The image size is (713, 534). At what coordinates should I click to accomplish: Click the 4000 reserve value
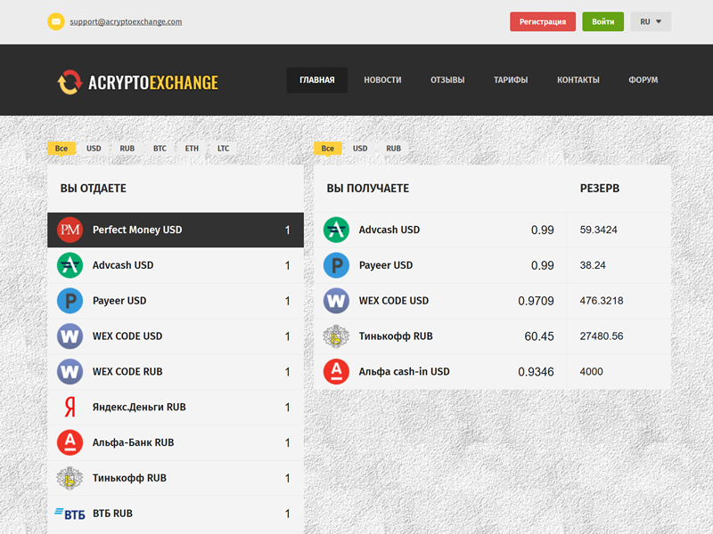[591, 371]
